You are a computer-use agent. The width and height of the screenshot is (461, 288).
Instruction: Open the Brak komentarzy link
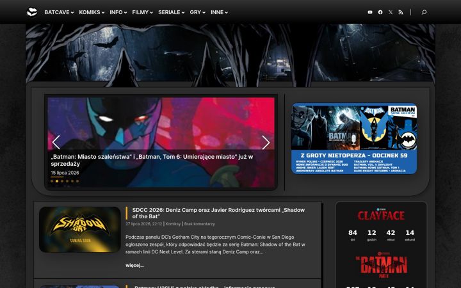[x=199, y=224]
